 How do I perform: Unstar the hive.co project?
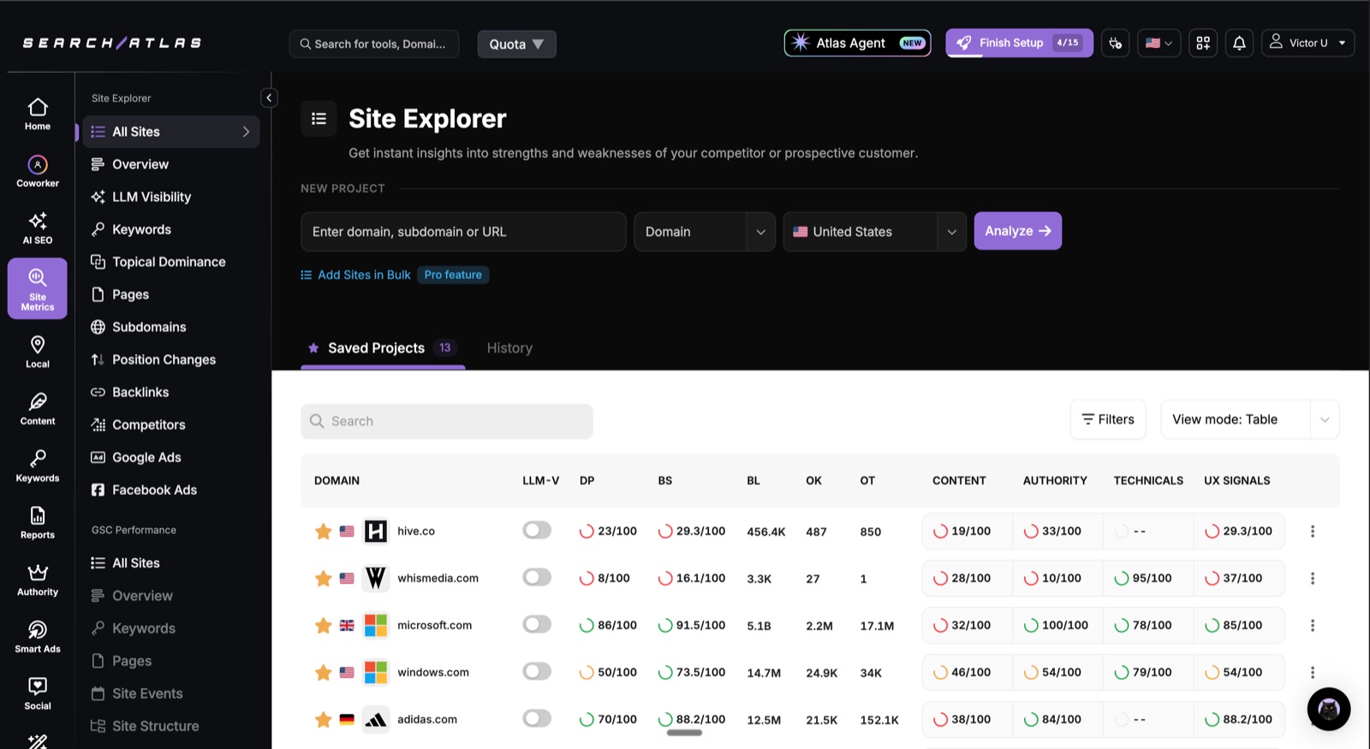(x=323, y=532)
